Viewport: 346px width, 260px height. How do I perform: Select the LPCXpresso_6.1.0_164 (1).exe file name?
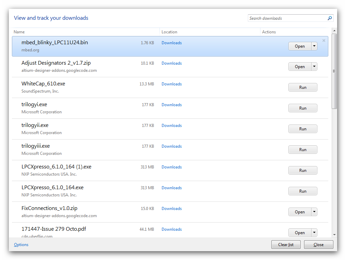point(56,166)
